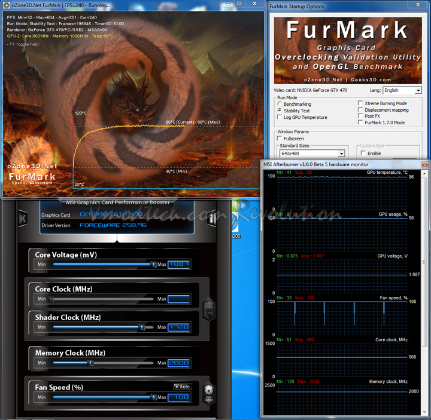Toggle the Link clocks hexagon icon

[209, 310]
